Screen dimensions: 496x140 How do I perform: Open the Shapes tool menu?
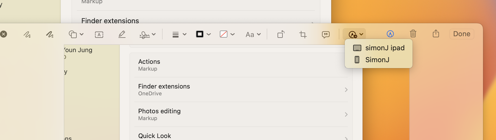[x=73, y=34]
